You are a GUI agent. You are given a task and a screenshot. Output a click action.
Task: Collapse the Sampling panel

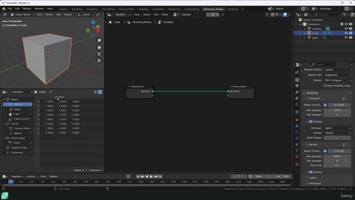[x=312, y=93]
